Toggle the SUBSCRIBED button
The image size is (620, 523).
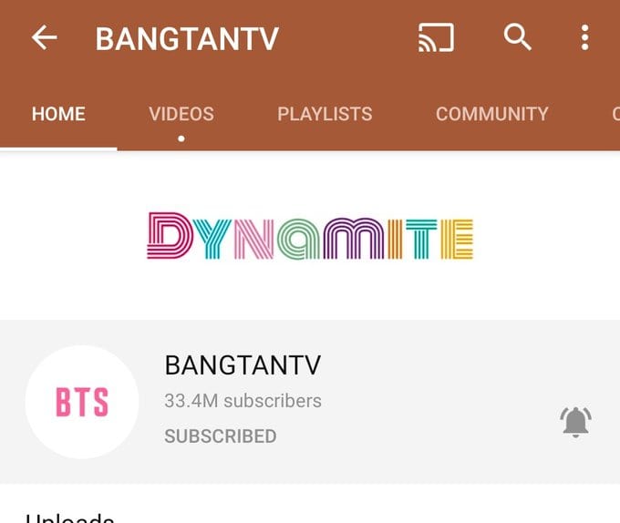[221, 436]
